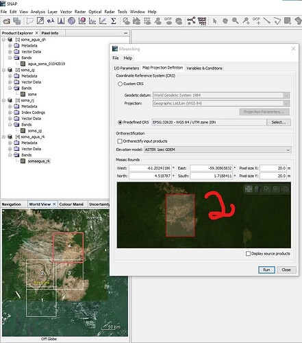Collapse the [2] soma_qj product node
The height and width of the screenshot is (343, 302).
(x=3, y=70)
